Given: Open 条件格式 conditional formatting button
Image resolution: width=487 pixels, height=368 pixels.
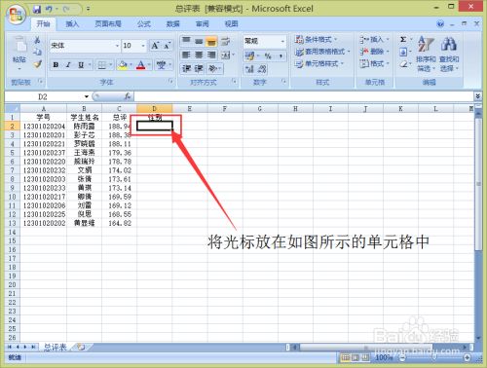Looking at the screenshot, I should 316,40.
